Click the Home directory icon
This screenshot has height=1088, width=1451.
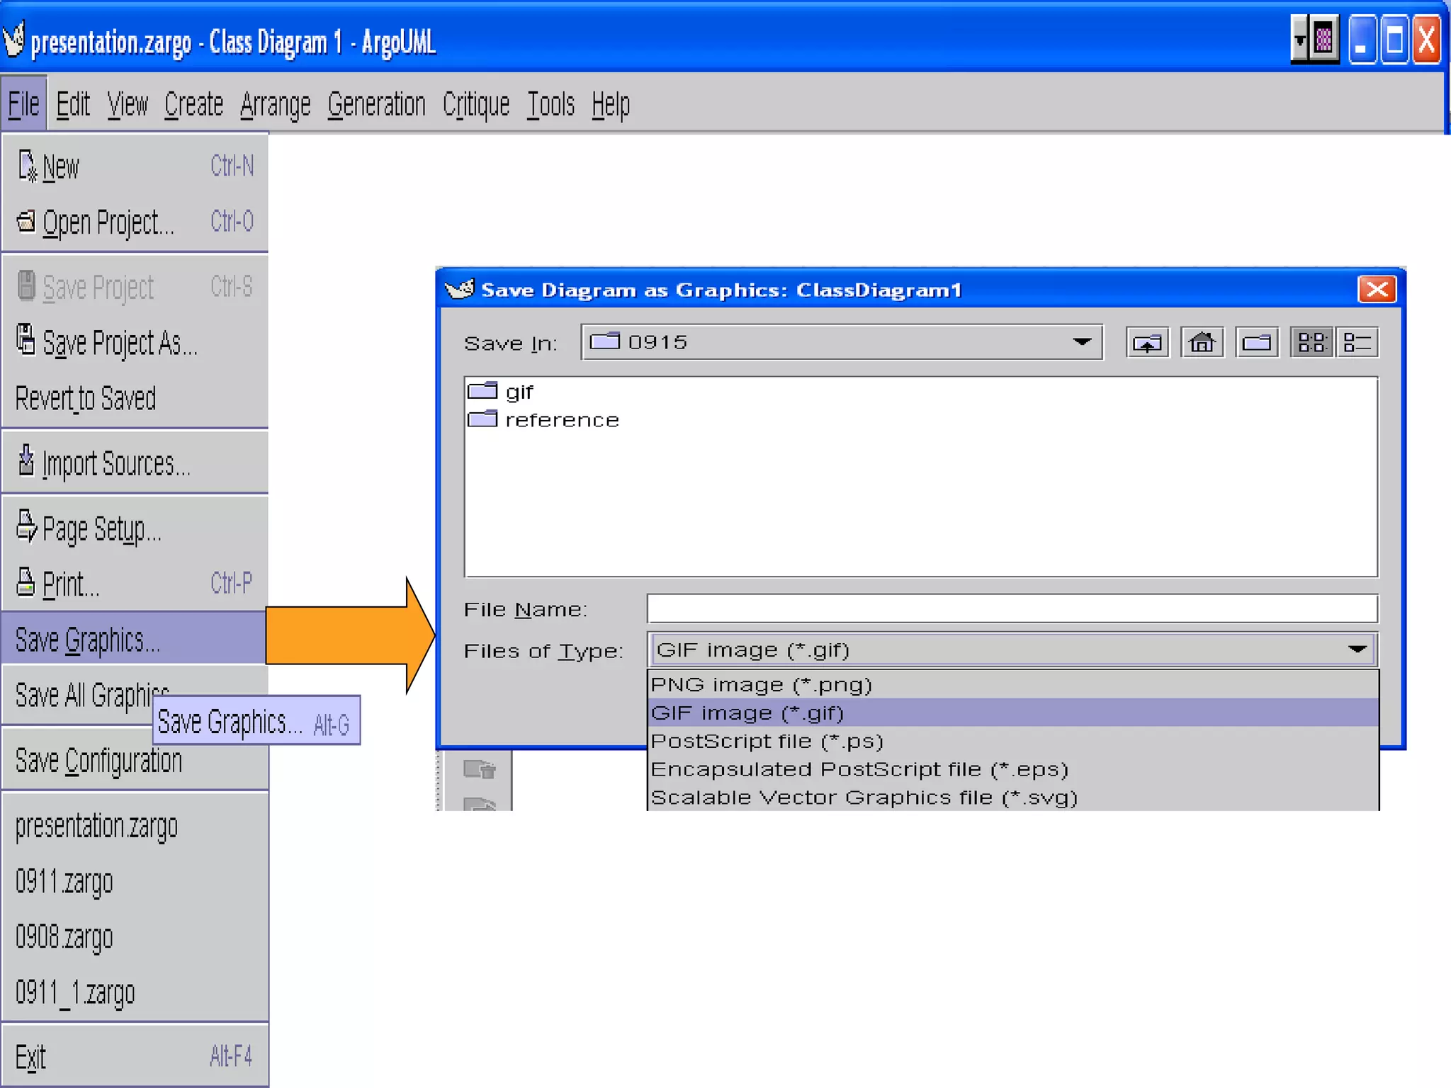[x=1202, y=344]
